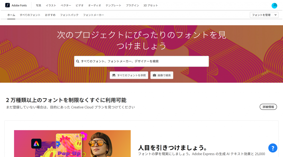Click the すべてのフォントを参照 button
This screenshot has height=157, width=283.
coord(129,75)
